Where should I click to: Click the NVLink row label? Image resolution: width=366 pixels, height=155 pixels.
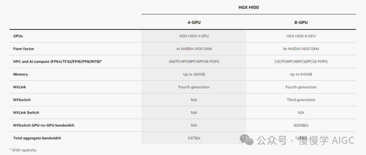point(20,87)
